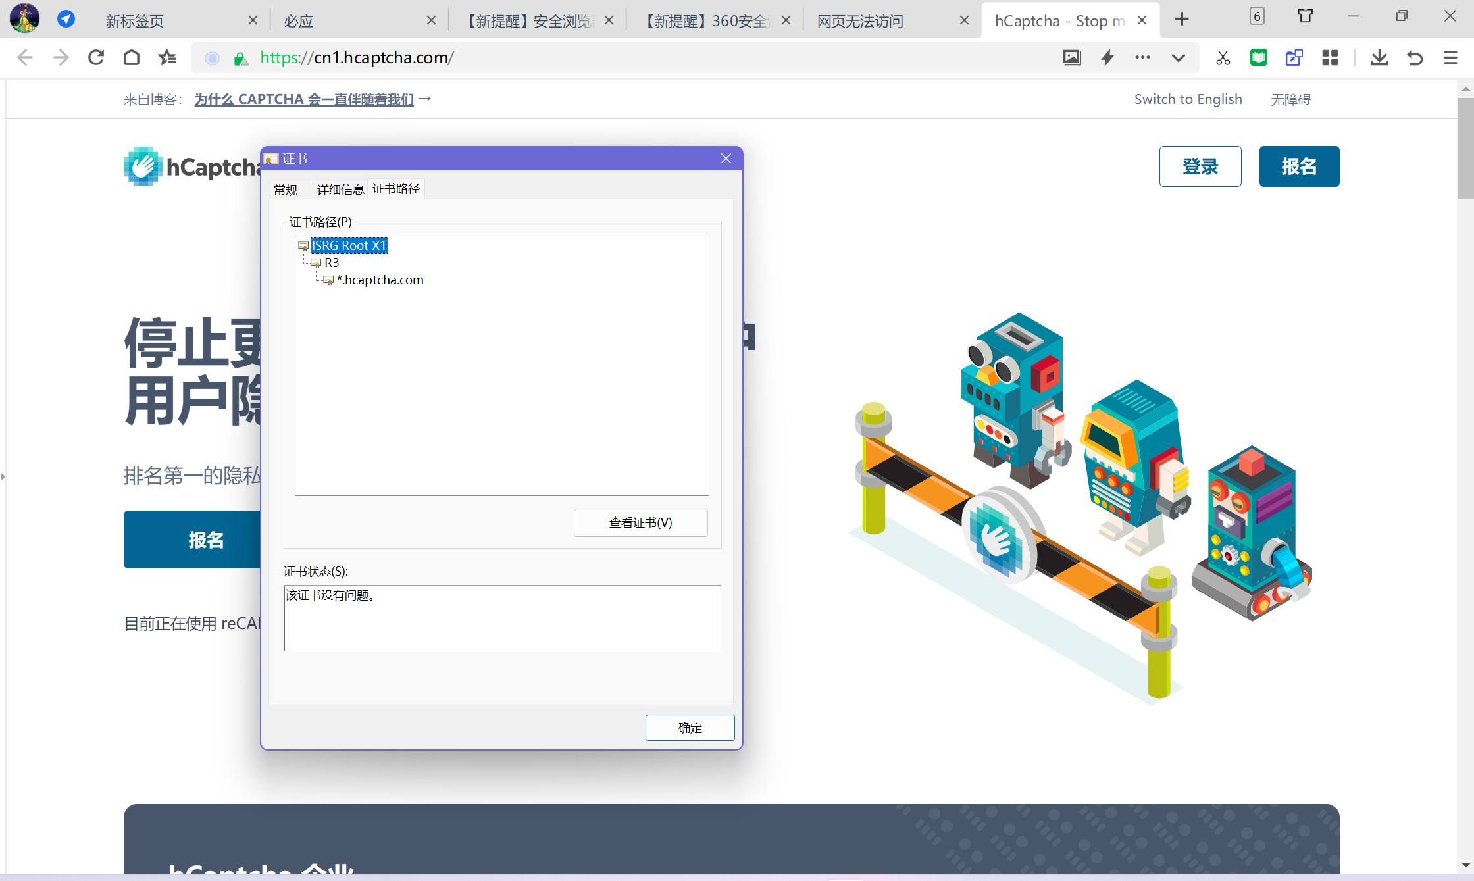The height and width of the screenshot is (881, 1474).
Task: Reload the current page
Action: click(96, 58)
